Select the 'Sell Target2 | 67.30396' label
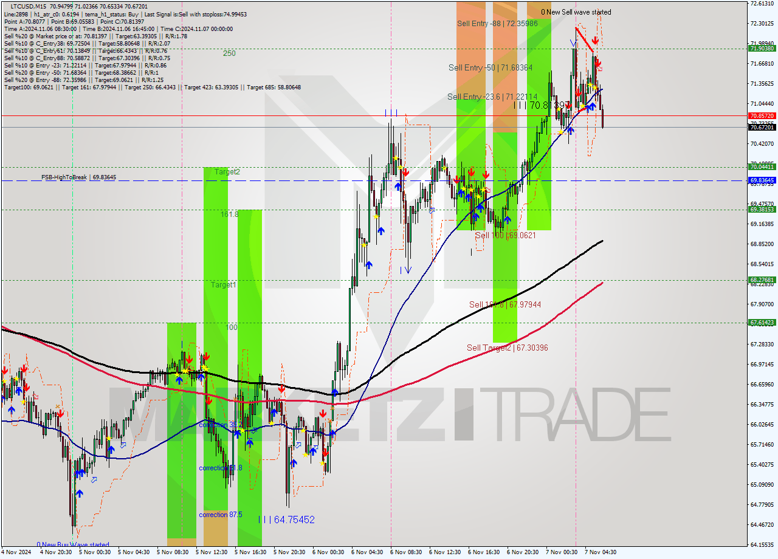The width and height of the screenshot is (778, 559). pyautogui.click(x=508, y=348)
